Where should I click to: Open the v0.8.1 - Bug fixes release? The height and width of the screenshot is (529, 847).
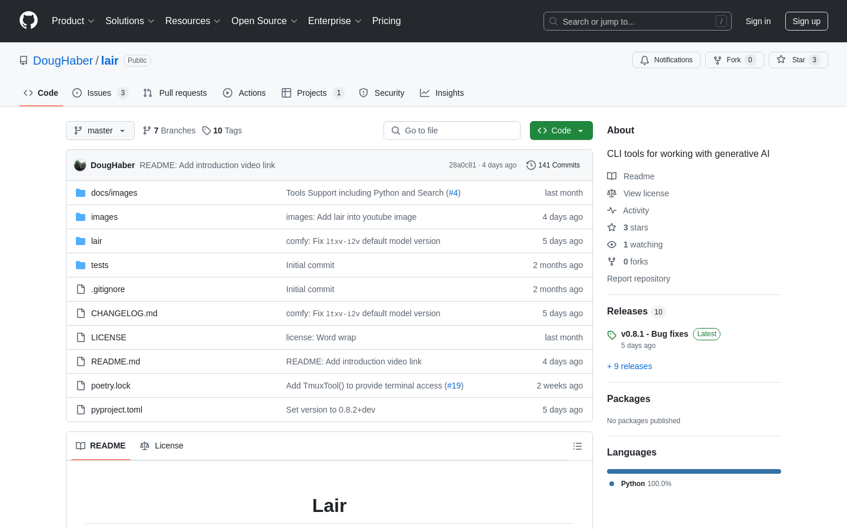click(x=655, y=334)
